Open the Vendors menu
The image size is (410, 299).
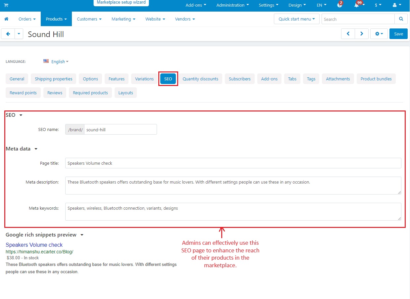pos(185,19)
